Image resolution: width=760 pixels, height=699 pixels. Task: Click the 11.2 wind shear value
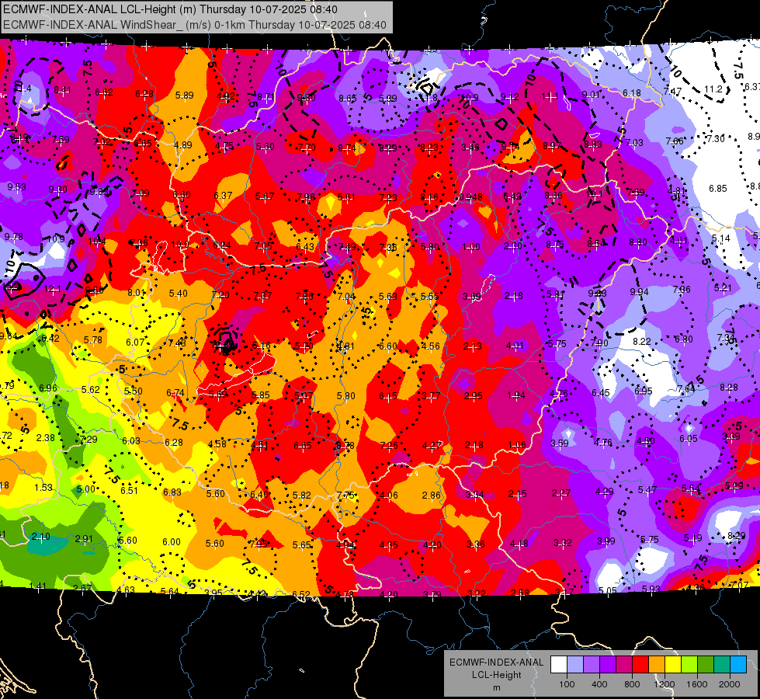713,89
